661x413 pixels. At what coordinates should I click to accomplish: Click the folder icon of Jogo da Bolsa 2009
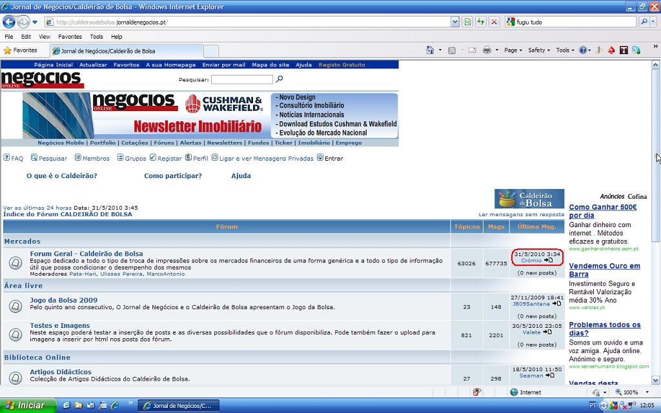click(15, 306)
